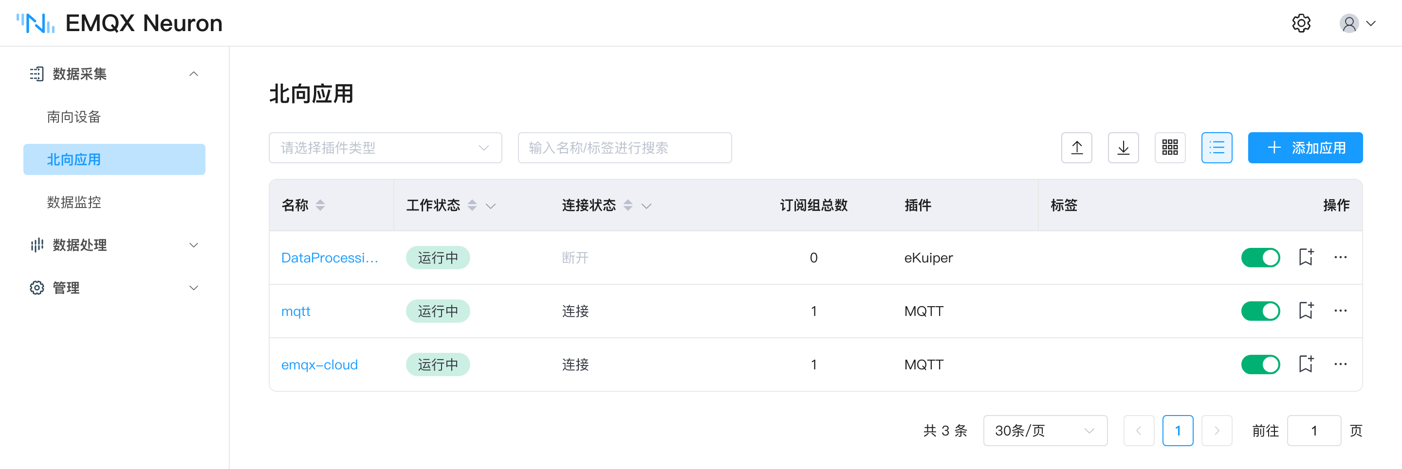
Task: Click the tag icon for DataProcessing row
Action: (1306, 258)
